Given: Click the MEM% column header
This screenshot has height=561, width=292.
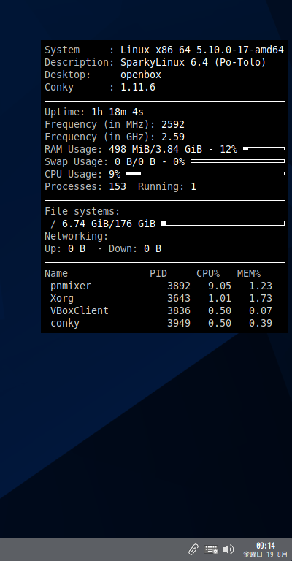Looking at the screenshot, I should (x=249, y=273).
